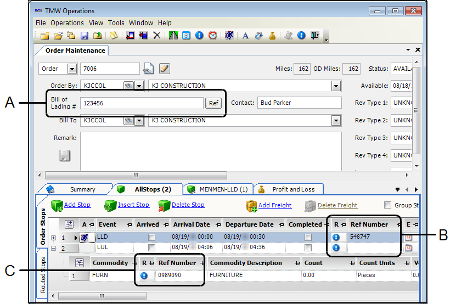Screen dimensions: 456x304
Task: Check the Arrived box for LLD stop
Action: (x=151, y=237)
